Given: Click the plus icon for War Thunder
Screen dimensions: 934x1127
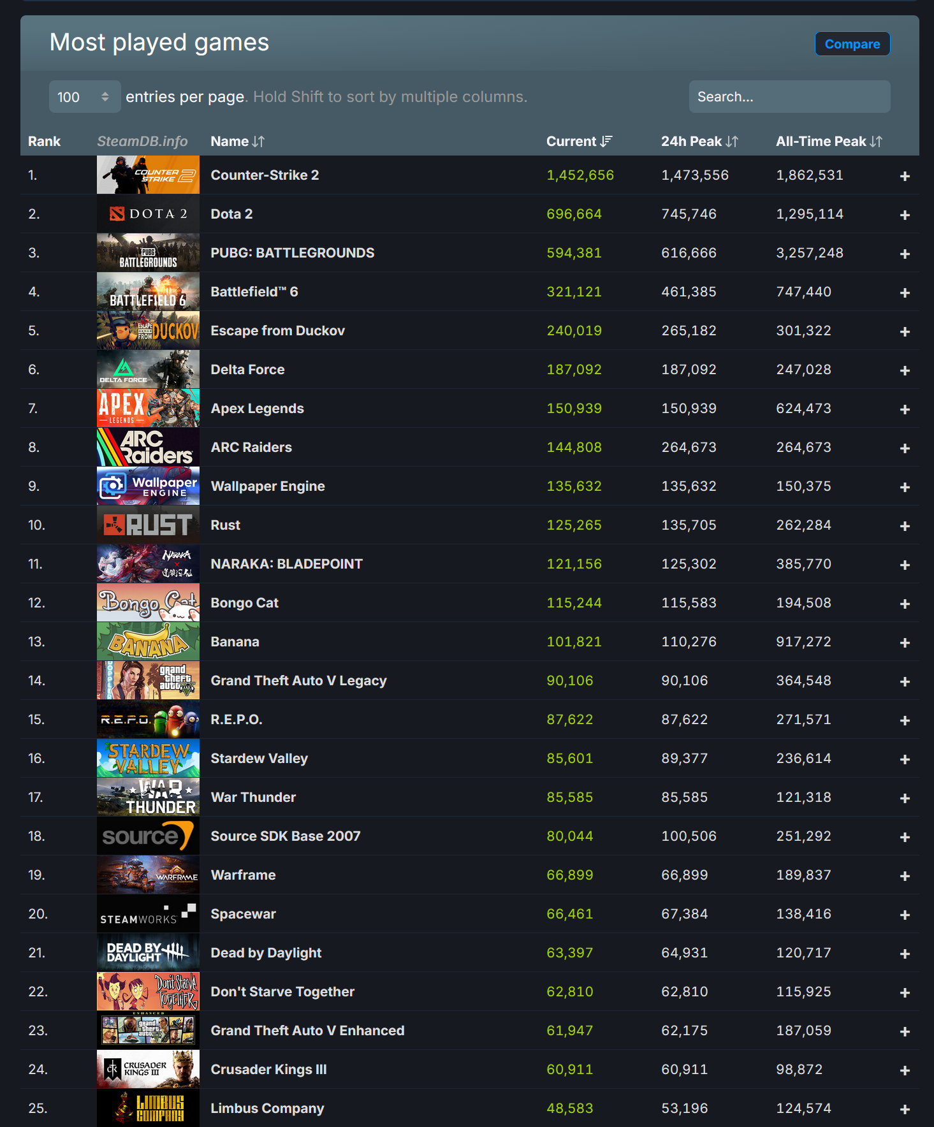Looking at the screenshot, I should (905, 798).
